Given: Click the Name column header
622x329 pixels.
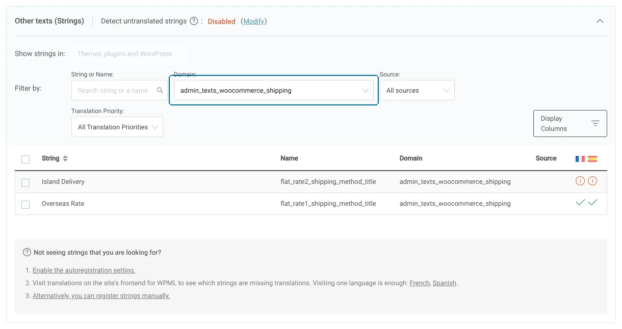Looking at the screenshot, I should [x=289, y=158].
